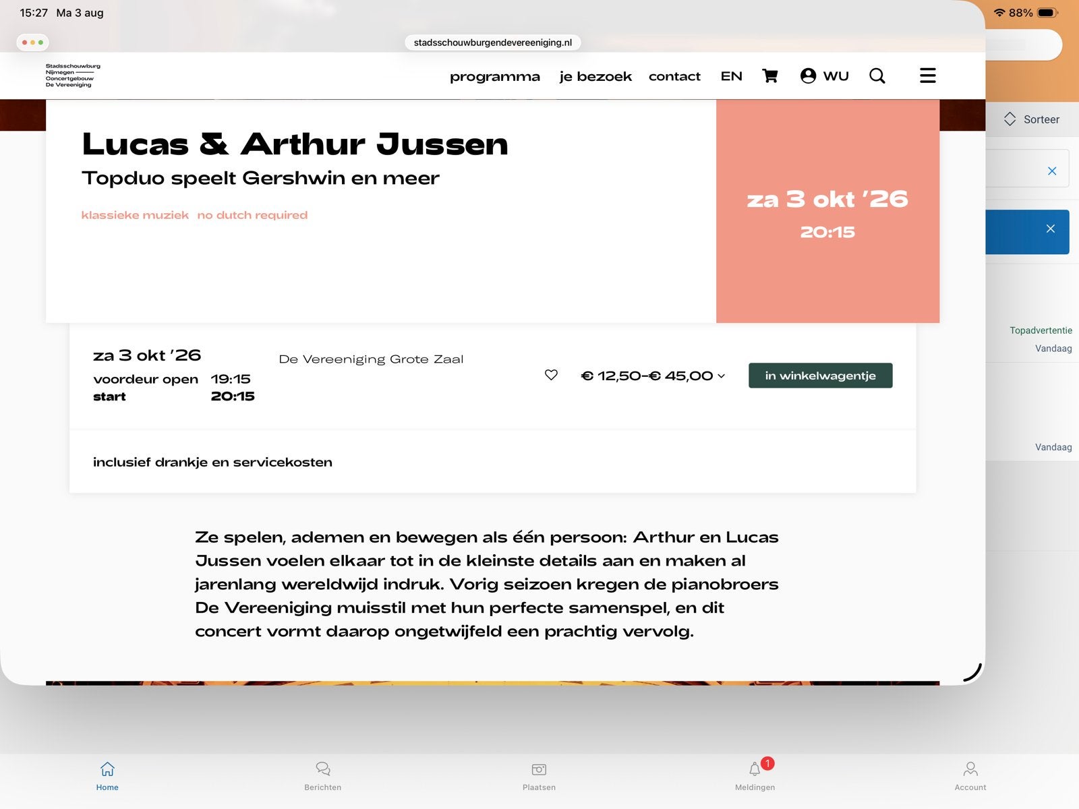Close the white search field with X
The width and height of the screenshot is (1079, 809).
[x=1052, y=171]
